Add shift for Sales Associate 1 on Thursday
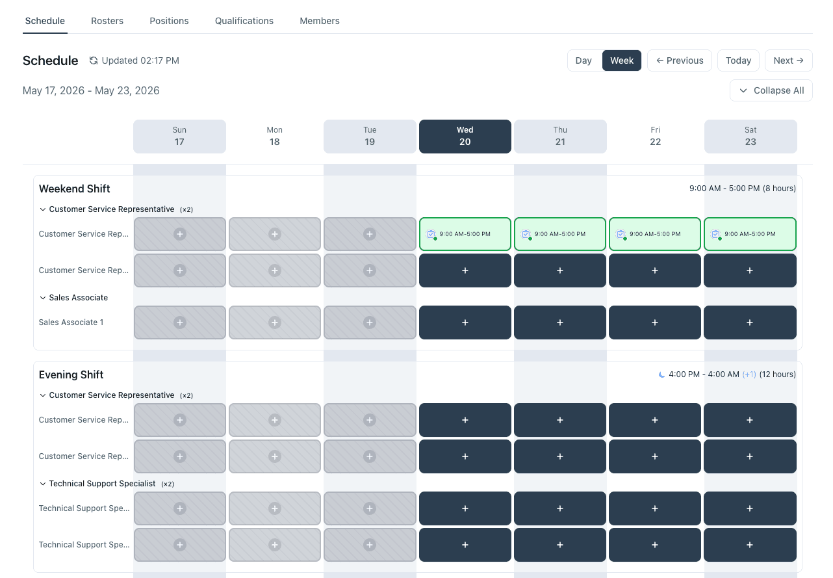Screen dimensions: 833x578 (560, 322)
